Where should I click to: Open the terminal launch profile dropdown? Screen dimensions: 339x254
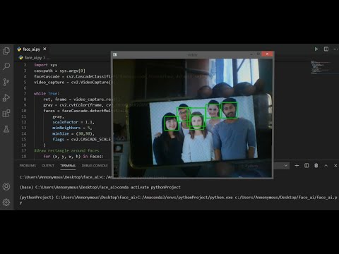[x=285, y=166]
